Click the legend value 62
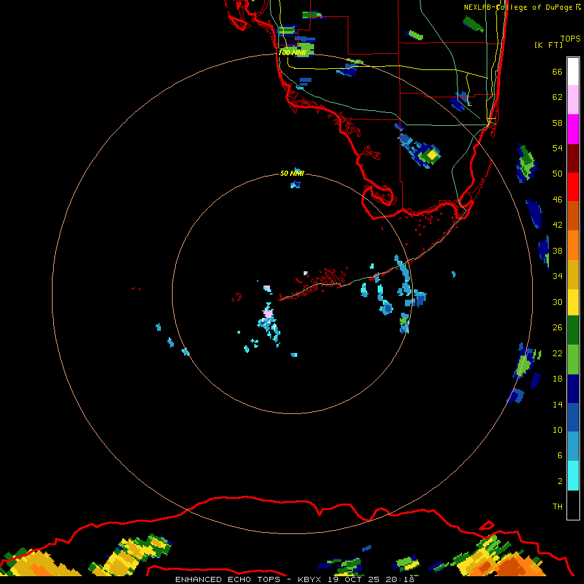The image size is (584, 584). click(557, 97)
